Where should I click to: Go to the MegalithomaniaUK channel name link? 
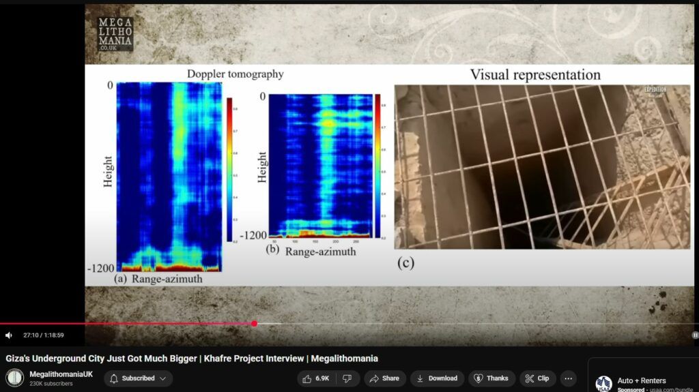[x=61, y=374]
